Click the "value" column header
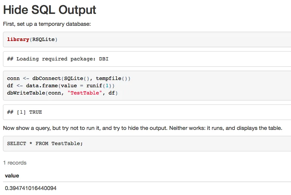The image size is (291, 195). coord(12,175)
